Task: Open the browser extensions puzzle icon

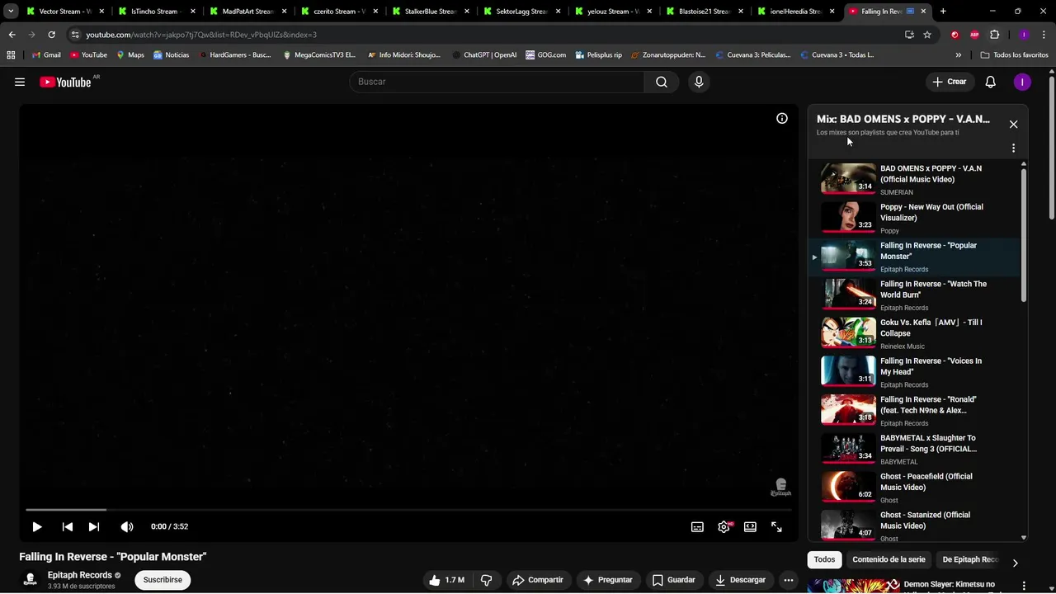Action: pyautogui.click(x=995, y=35)
